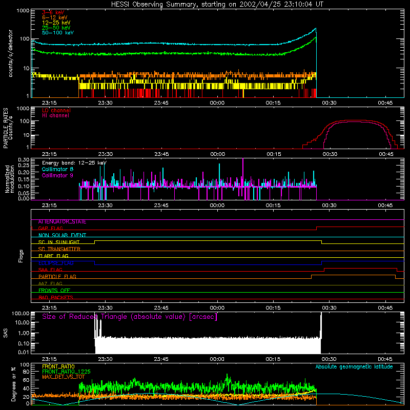The image size is (410, 410).
Task: Select the cyan 50-100 keV legend label
Action: coord(58,33)
